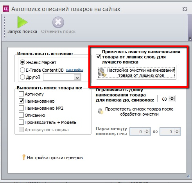Open the Другой source dropdown list

click(x=77, y=77)
